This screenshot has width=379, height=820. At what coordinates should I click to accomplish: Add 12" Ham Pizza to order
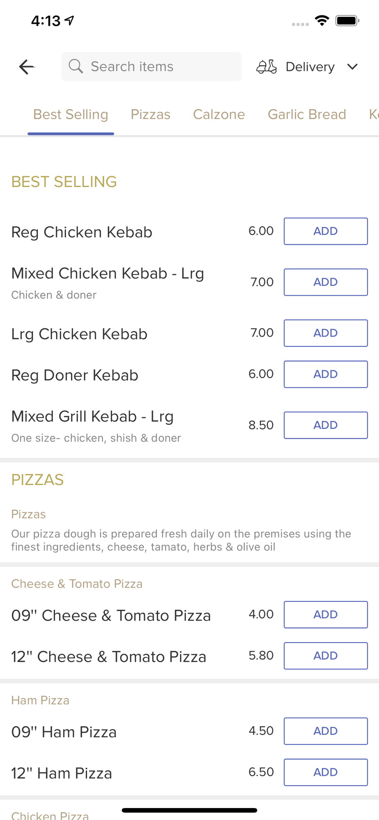click(326, 772)
